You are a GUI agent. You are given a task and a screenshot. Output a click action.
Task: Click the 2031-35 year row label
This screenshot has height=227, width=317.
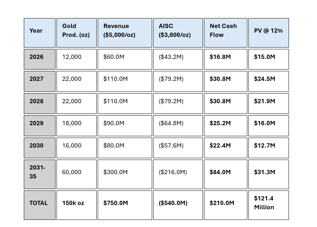(39, 174)
